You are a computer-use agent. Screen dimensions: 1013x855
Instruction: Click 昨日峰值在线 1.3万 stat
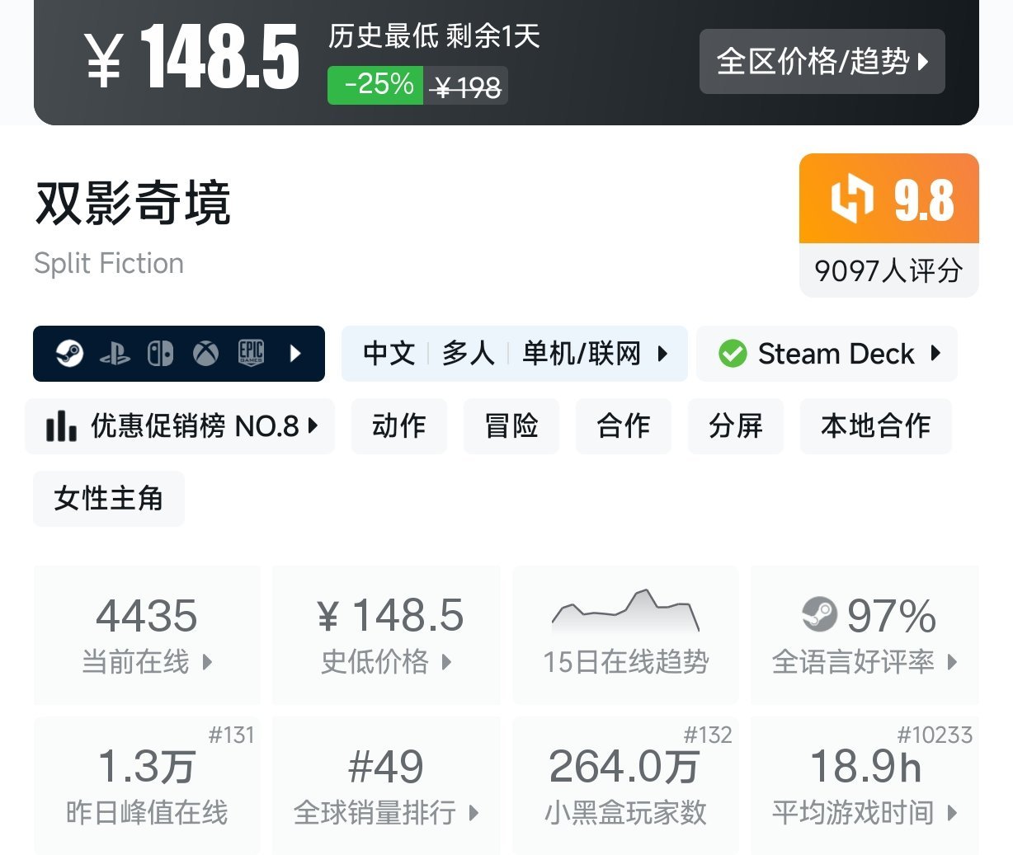tap(147, 786)
